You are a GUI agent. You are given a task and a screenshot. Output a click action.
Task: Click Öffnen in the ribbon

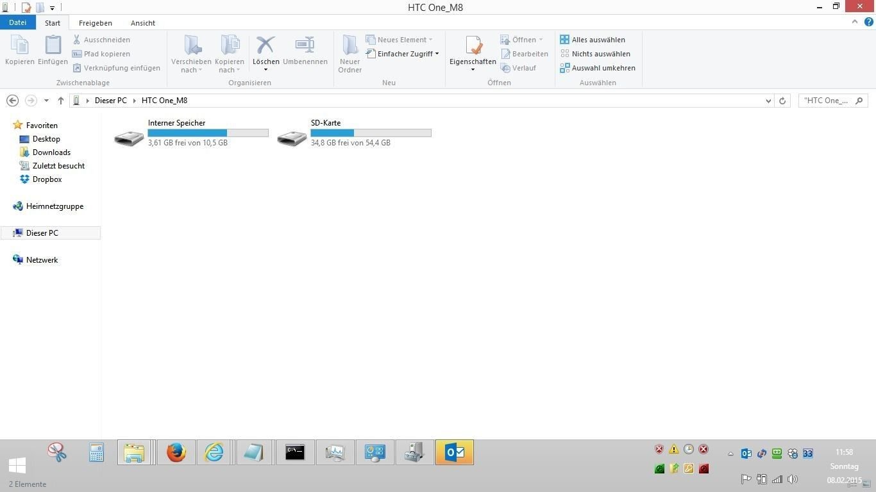click(521, 40)
